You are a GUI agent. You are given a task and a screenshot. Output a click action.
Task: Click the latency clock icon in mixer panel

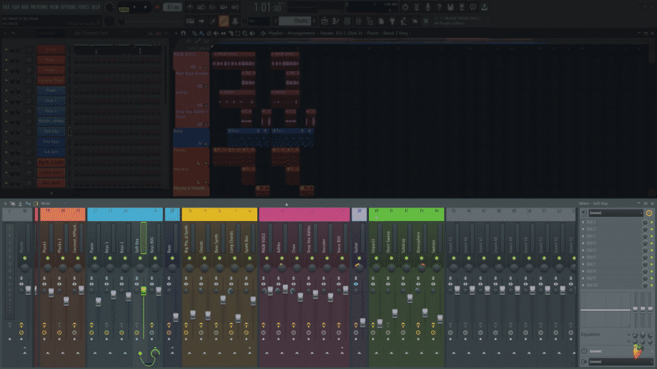pyautogui.click(x=649, y=213)
